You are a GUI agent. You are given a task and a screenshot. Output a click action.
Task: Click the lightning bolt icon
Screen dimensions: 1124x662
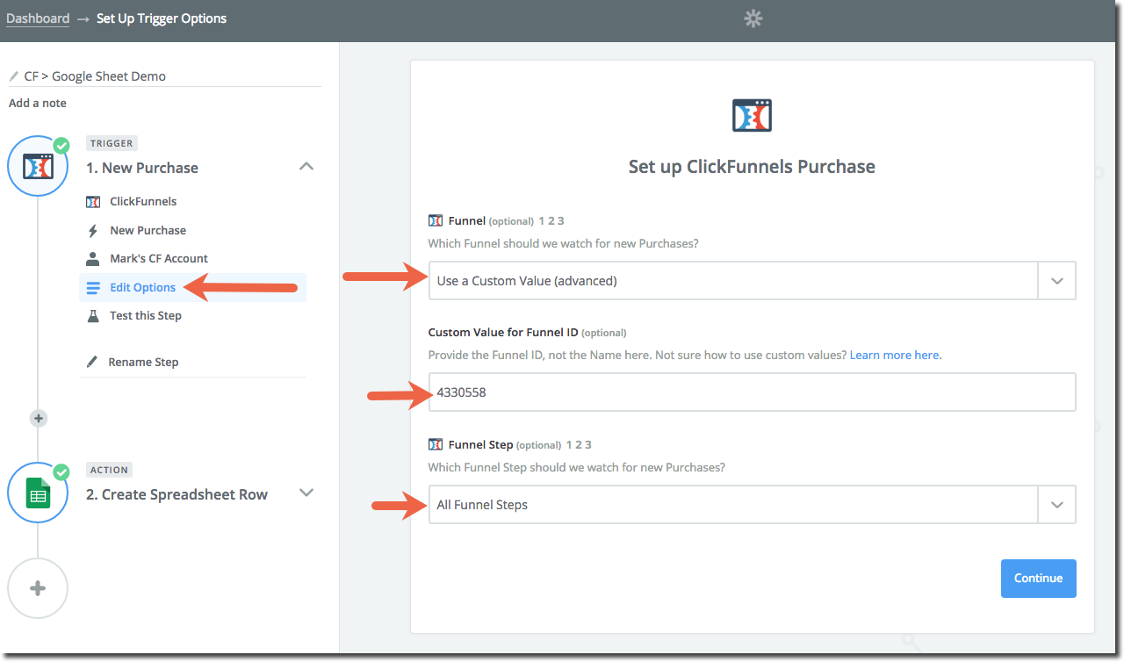93,231
